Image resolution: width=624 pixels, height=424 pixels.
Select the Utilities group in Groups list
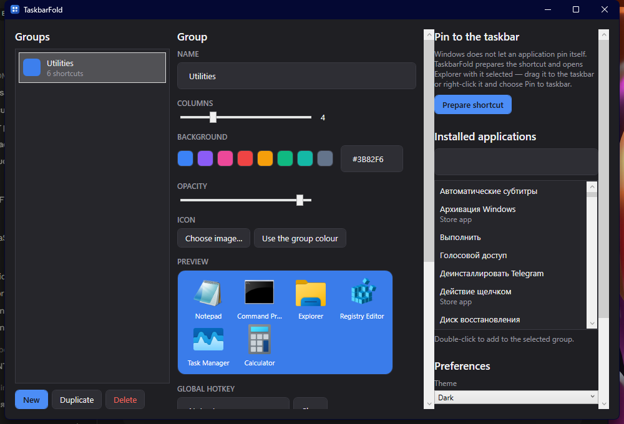(92, 67)
